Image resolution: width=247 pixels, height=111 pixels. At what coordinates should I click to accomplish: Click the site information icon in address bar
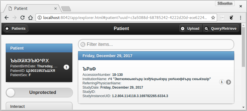pos(40,18)
